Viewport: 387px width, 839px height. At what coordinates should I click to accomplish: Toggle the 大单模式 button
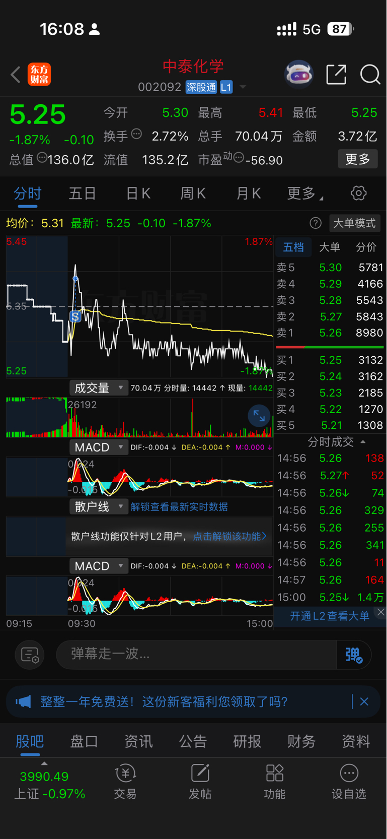355,223
